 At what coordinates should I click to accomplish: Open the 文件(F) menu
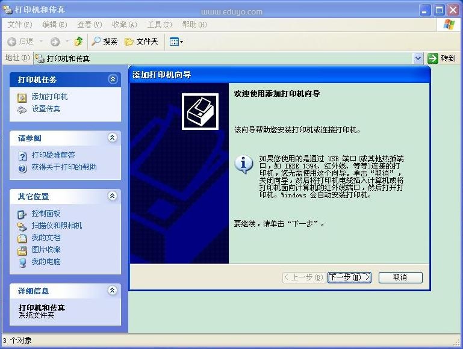19,25
